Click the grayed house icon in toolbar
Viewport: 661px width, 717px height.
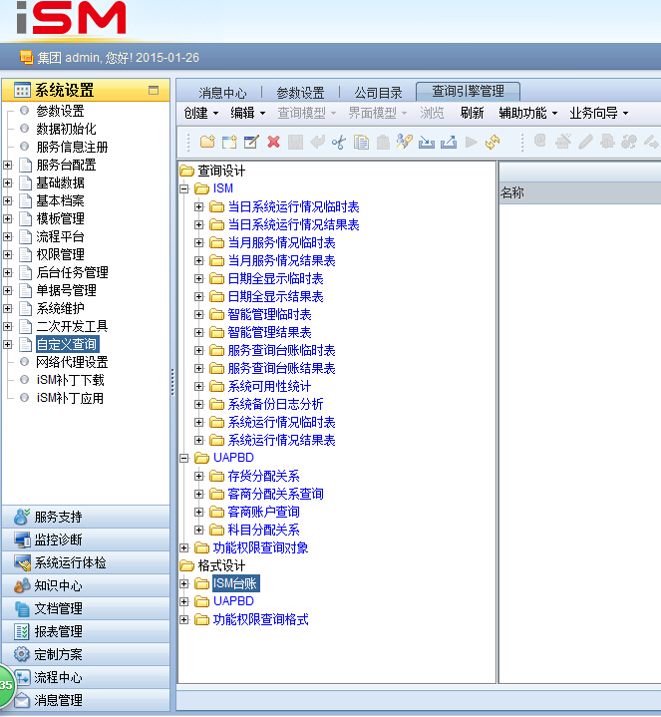point(563,142)
